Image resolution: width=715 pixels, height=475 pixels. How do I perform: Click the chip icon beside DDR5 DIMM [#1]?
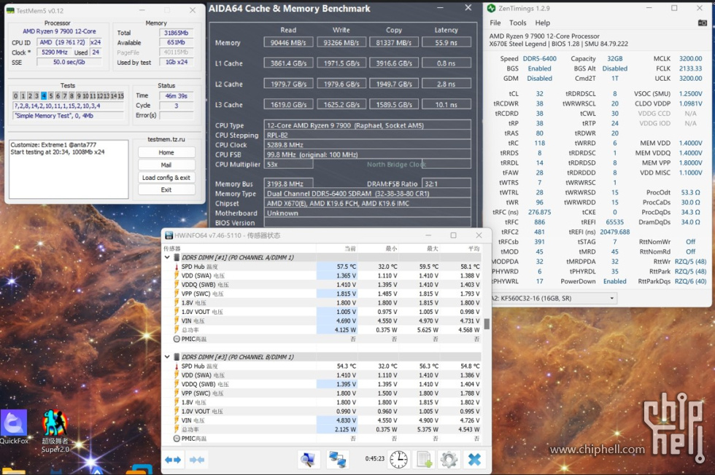click(x=177, y=257)
